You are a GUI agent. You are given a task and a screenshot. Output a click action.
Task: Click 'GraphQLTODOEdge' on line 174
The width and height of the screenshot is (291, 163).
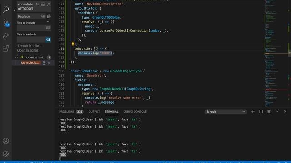coord(106,17)
